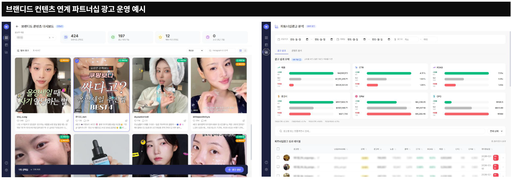The width and height of the screenshot is (512, 180).
Task: Switch to the 콘텐츠 분석 tab
Action: pyautogui.click(x=296, y=51)
